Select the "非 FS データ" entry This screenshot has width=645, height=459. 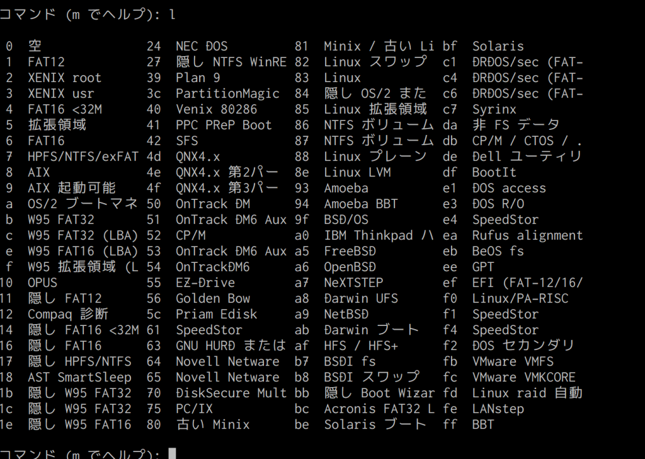pyautogui.click(x=517, y=125)
